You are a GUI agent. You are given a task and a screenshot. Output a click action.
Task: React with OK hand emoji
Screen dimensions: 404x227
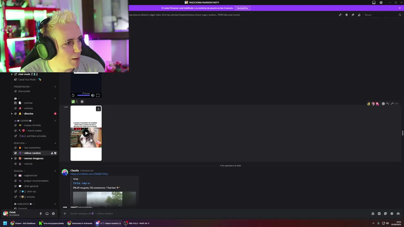click(x=368, y=104)
